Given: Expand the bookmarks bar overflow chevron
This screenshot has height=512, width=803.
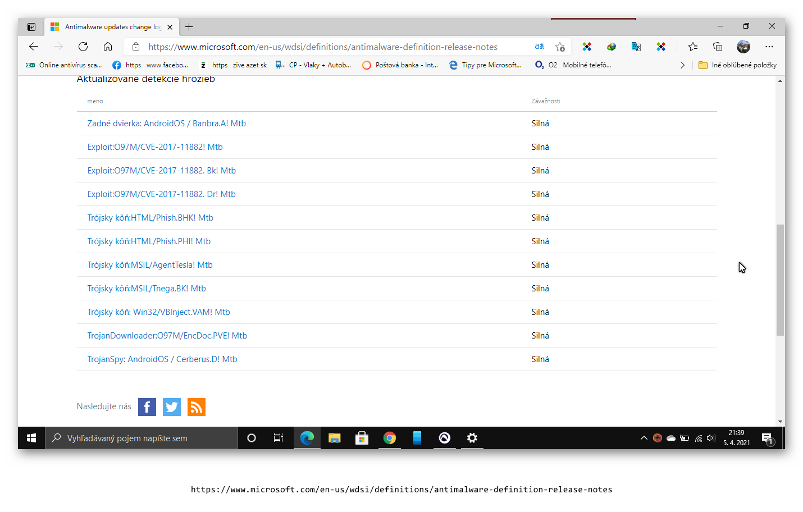Looking at the screenshot, I should pyautogui.click(x=682, y=65).
